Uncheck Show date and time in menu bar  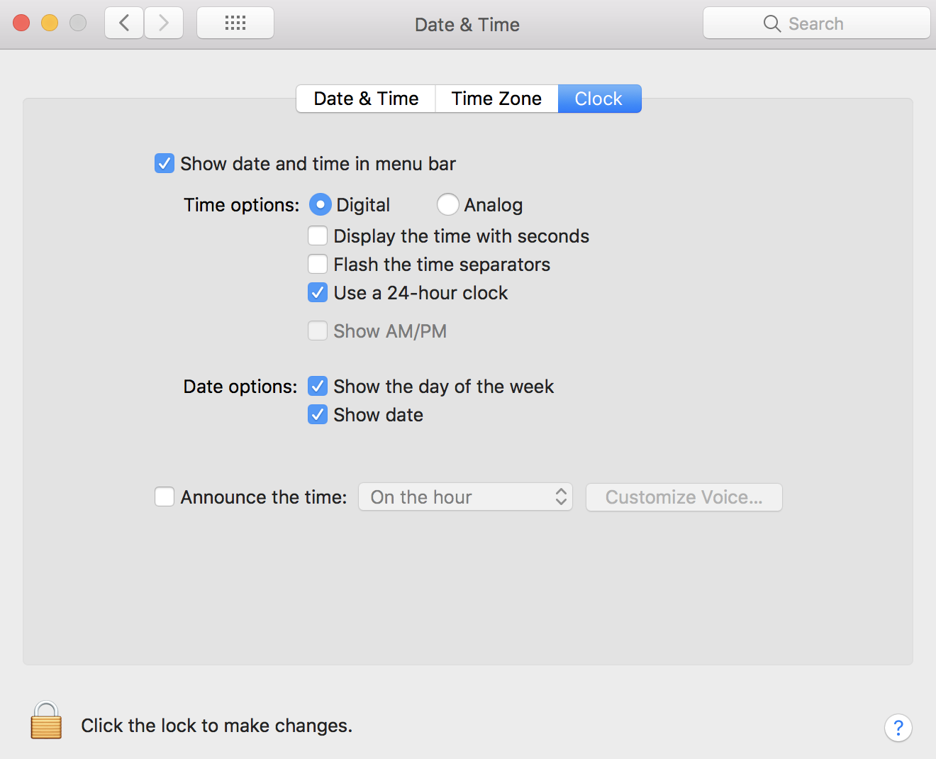(x=165, y=164)
